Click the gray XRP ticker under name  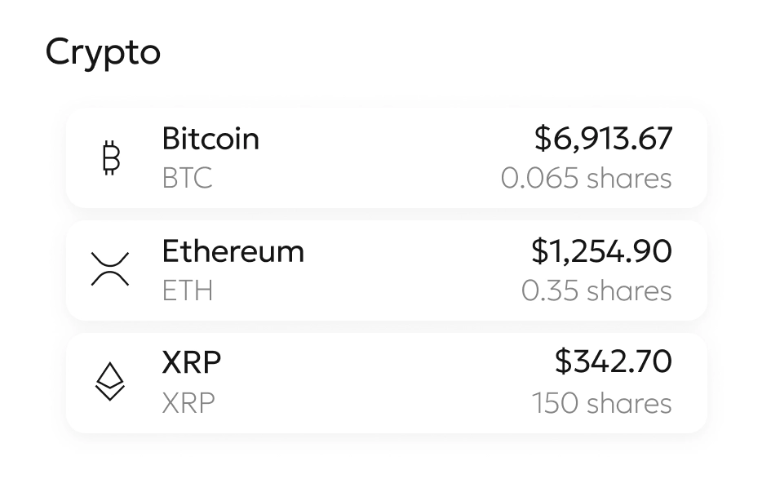[188, 403]
